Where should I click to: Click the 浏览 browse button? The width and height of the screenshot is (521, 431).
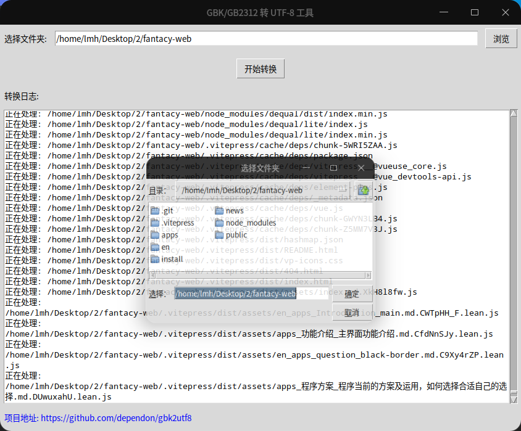(501, 39)
